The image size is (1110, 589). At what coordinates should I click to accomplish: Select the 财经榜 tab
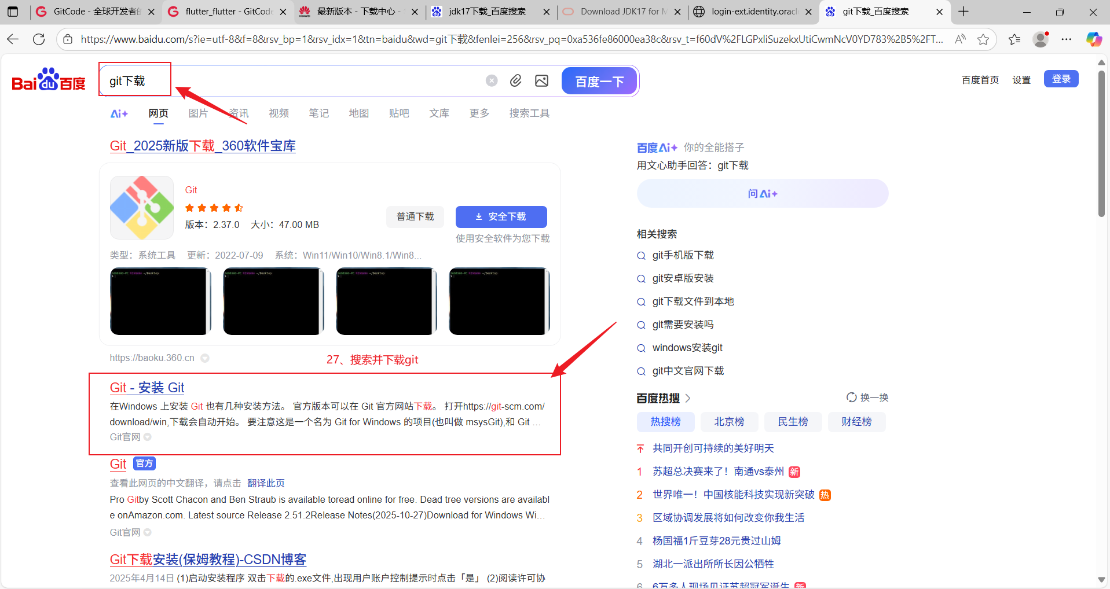856,422
